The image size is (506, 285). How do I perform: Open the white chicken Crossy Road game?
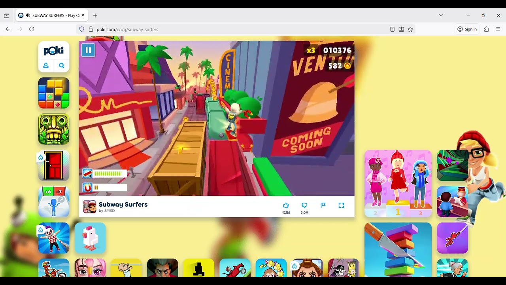point(90,238)
